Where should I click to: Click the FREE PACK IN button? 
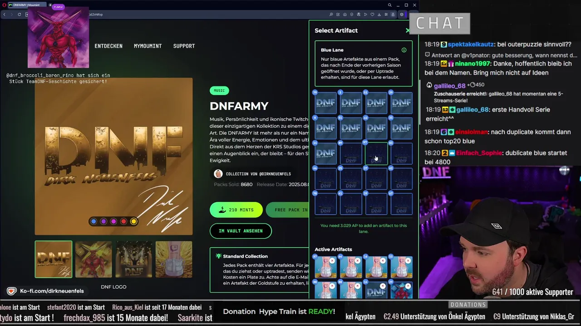287,210
